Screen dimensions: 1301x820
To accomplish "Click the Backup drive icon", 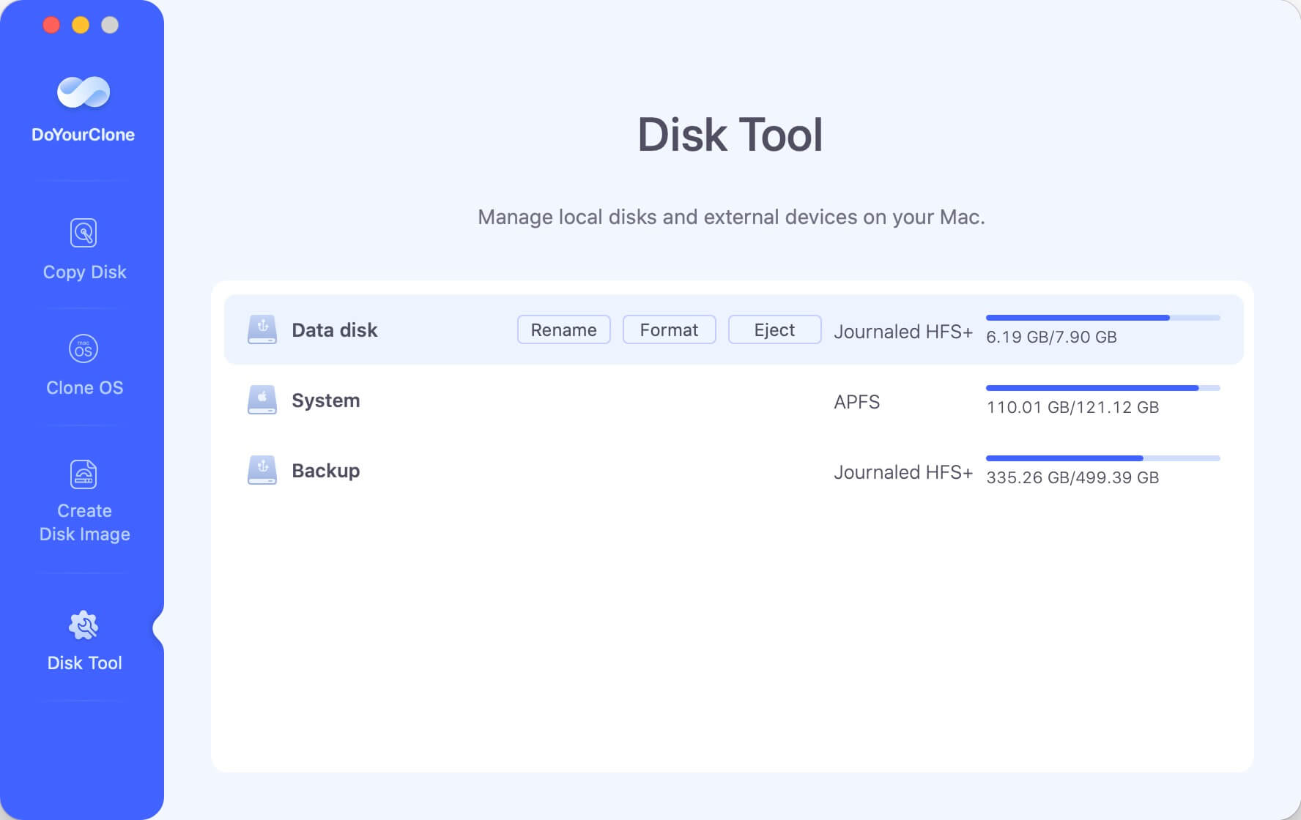I will tap(262, 470).
